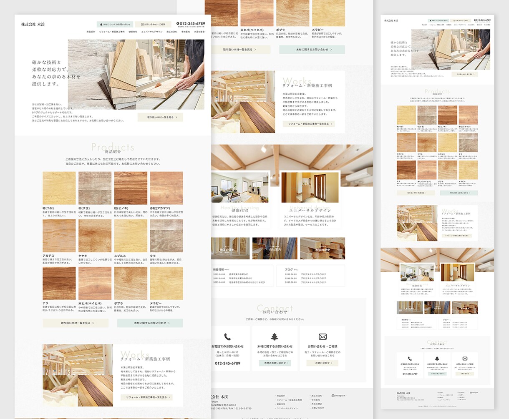509x419 pixels.
Task: Click the chevron on the left hero's 取り扱い木材一覧を見る button
Action: pos(176,118)
